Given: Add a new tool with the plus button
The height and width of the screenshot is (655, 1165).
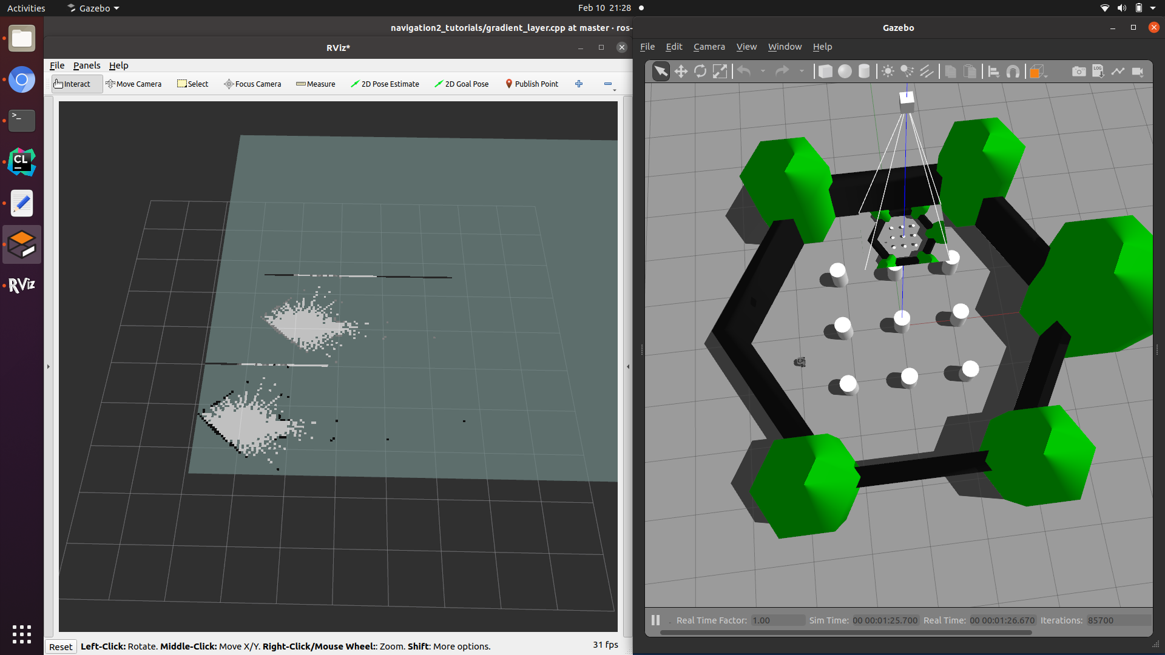Looking at the screenshot, I should [579, 84].
